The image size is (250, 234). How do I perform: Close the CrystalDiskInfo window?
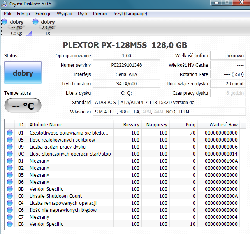pos(241,3)
